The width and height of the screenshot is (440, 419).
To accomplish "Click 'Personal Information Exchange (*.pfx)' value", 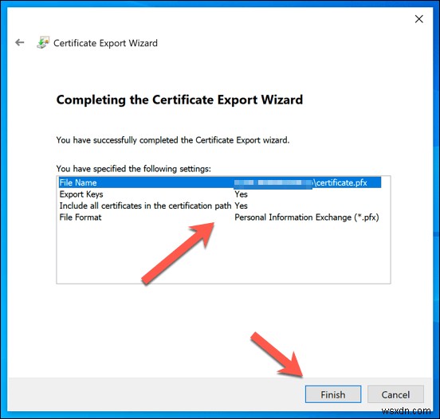I will coord(307,217).
